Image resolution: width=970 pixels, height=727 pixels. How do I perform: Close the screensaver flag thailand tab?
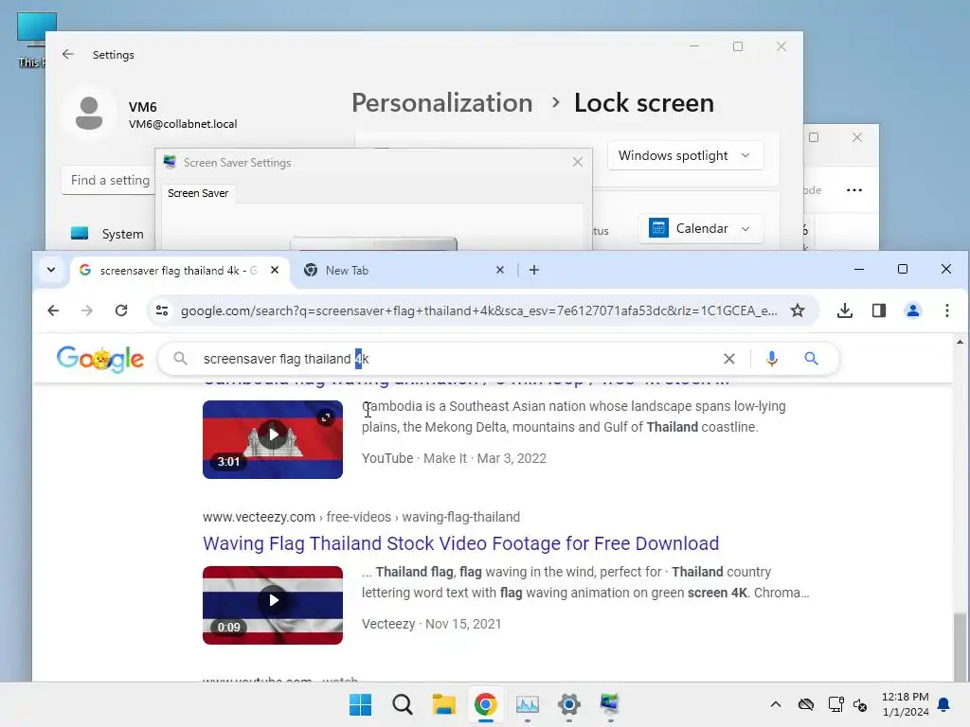pos(275,270)
